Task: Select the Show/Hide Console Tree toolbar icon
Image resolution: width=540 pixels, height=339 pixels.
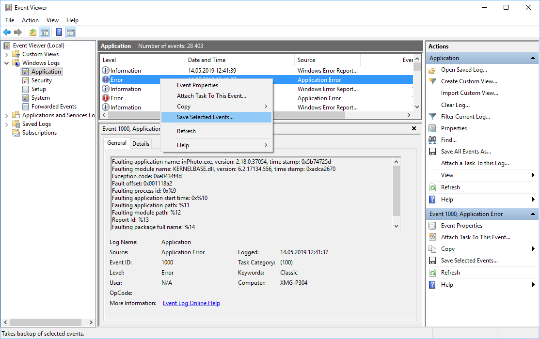Action: 44,32
